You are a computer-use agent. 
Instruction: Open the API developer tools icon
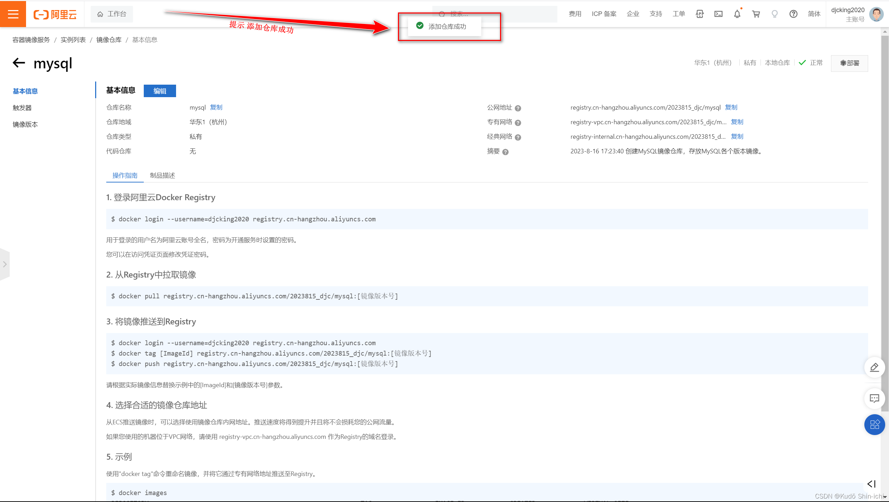coord(700,14)
